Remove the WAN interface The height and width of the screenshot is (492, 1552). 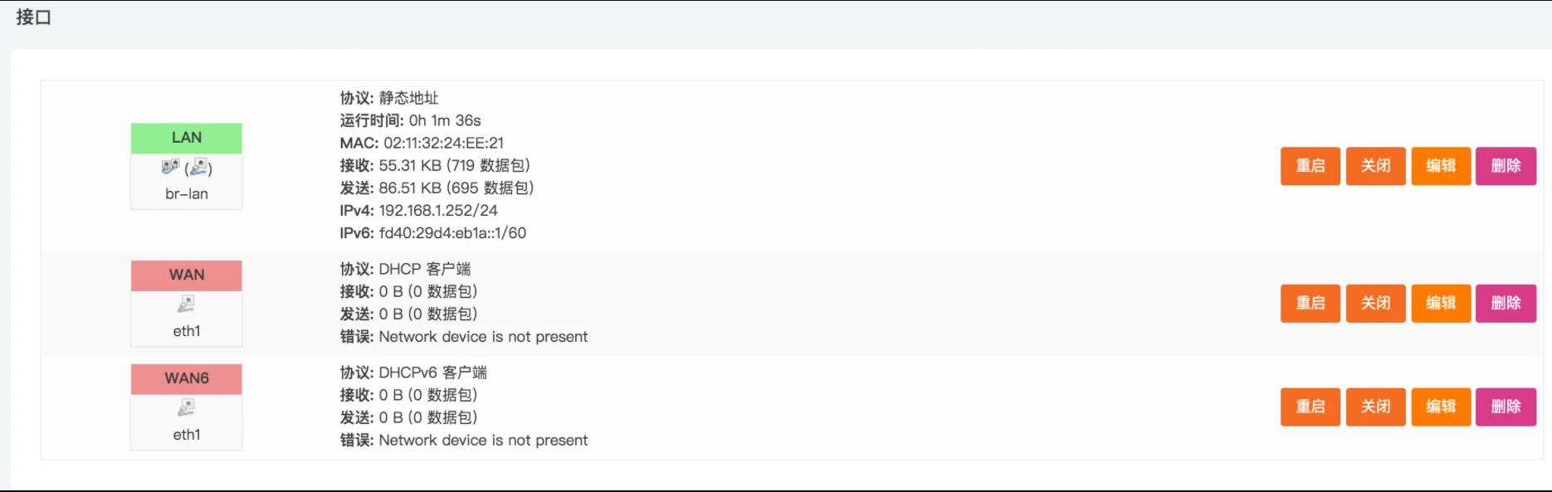click(1506, 303)
